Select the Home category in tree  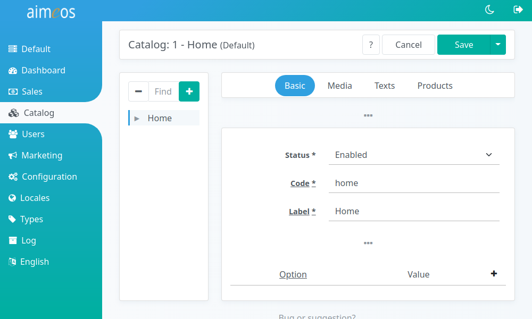160,118
